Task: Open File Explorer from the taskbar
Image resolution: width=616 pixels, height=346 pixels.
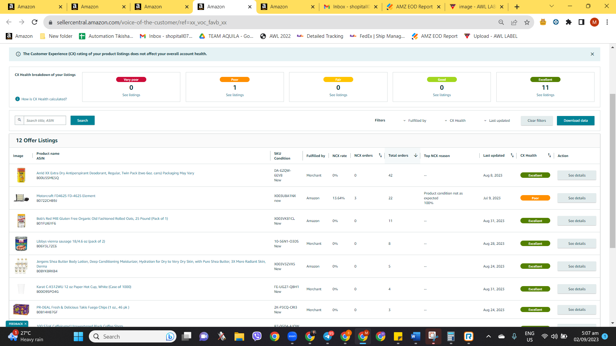Action: click(x=239, y=336)
